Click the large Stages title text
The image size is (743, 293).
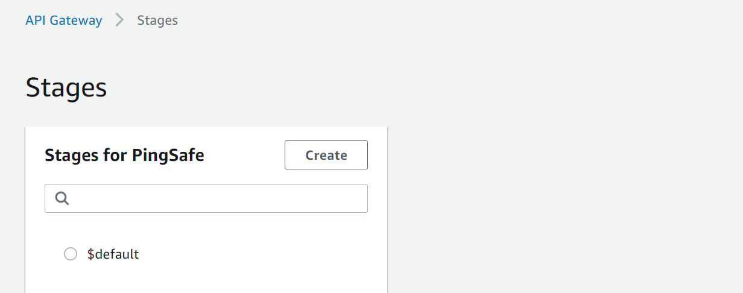[66, 88]
